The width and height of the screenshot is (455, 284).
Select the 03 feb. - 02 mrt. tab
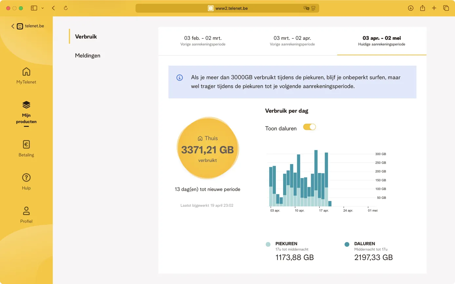(x=203, y=41)
